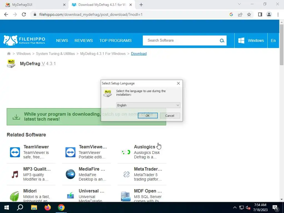Click the Download breadcrumb link
The image size is (284, 213).
click(x=139, y=54)
